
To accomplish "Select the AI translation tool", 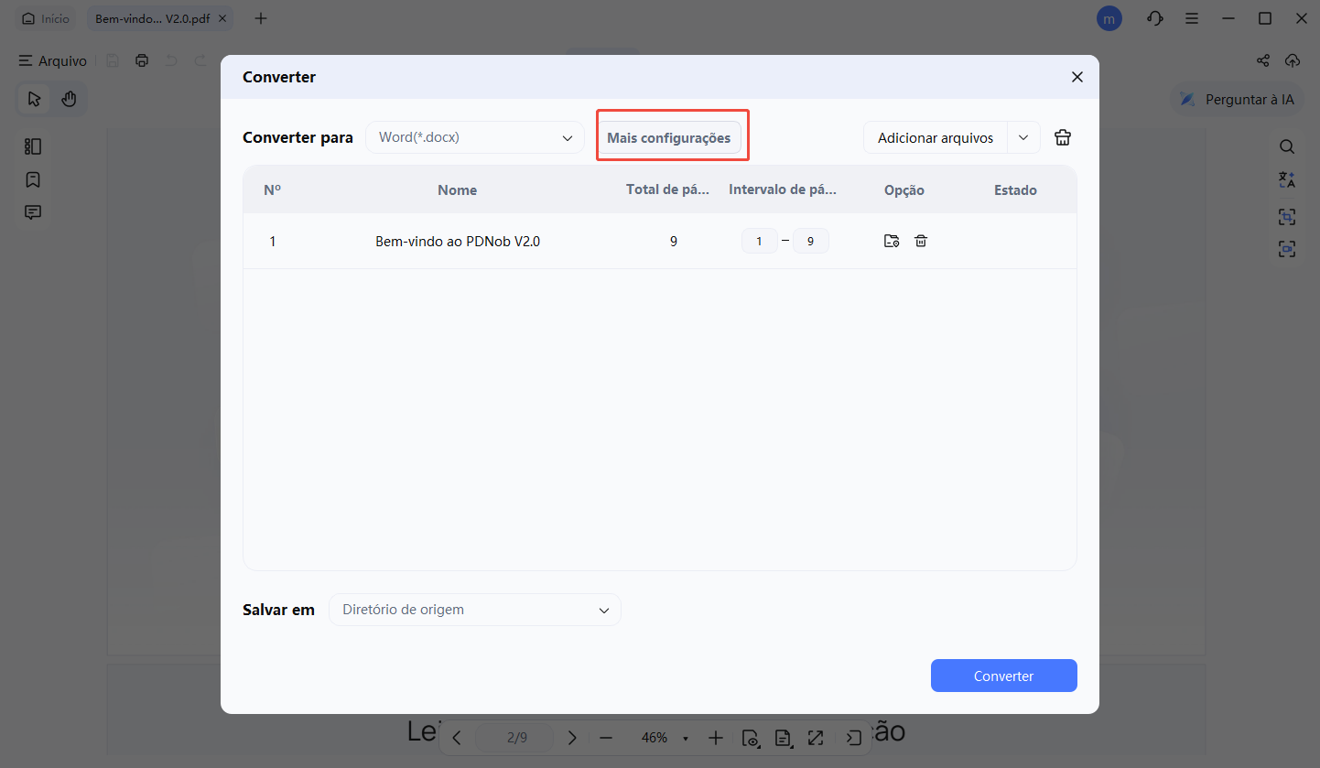I will pos(1287,179).
